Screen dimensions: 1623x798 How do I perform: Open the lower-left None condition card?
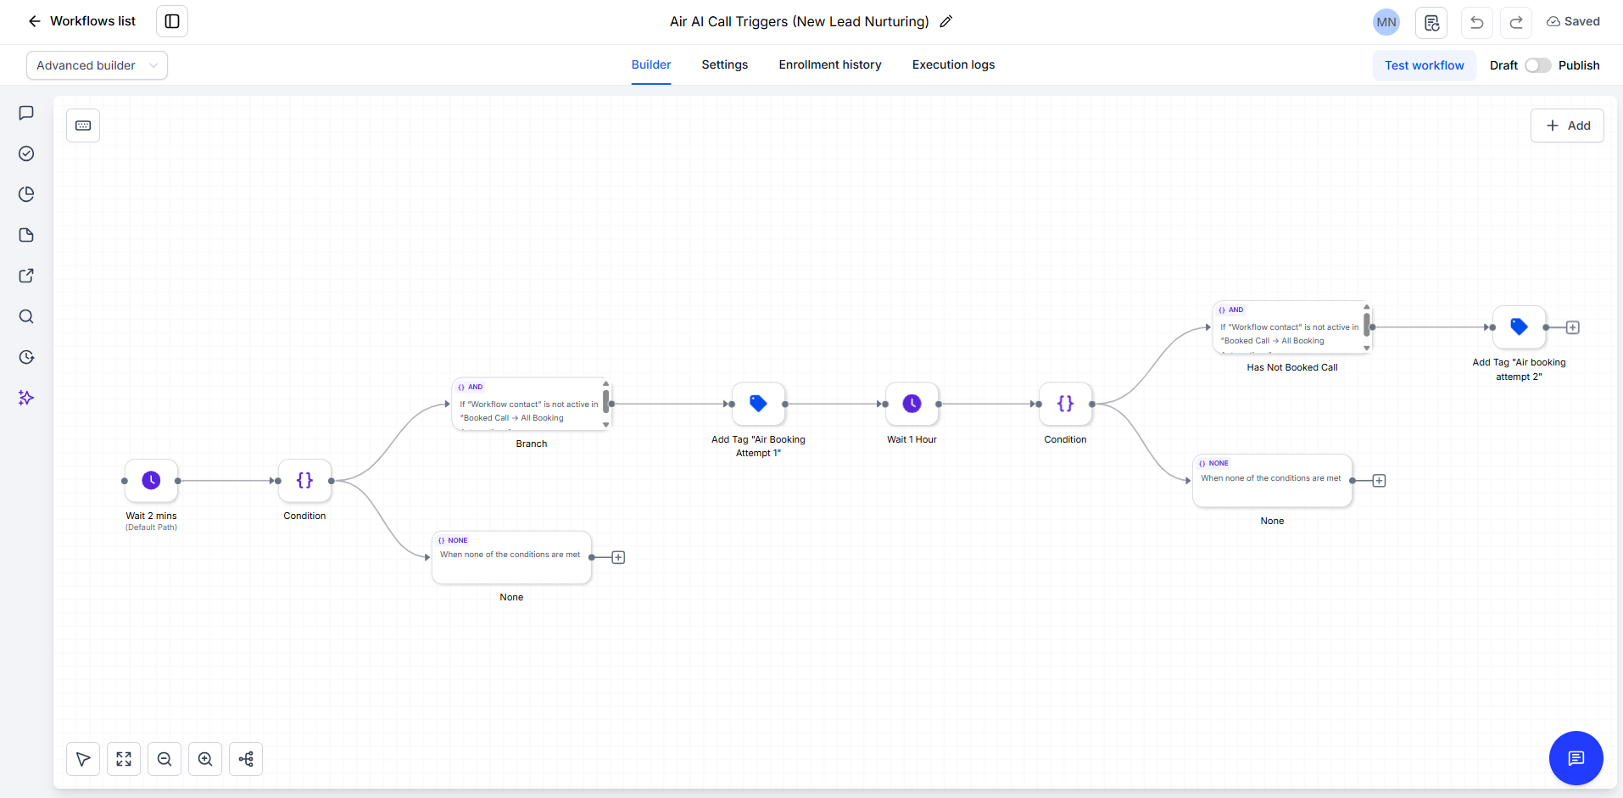pos(511,557)
